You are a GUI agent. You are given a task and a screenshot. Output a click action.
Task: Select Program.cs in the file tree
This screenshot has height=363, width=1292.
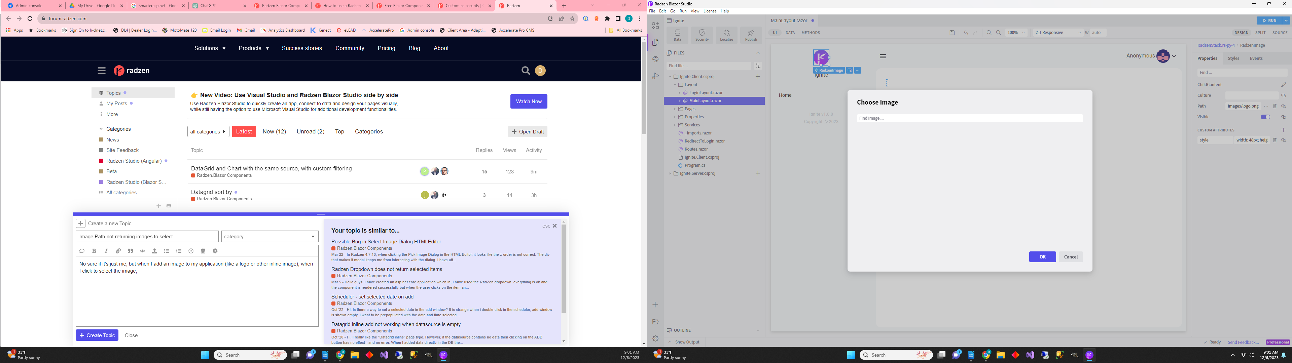[x=695, y=165]
